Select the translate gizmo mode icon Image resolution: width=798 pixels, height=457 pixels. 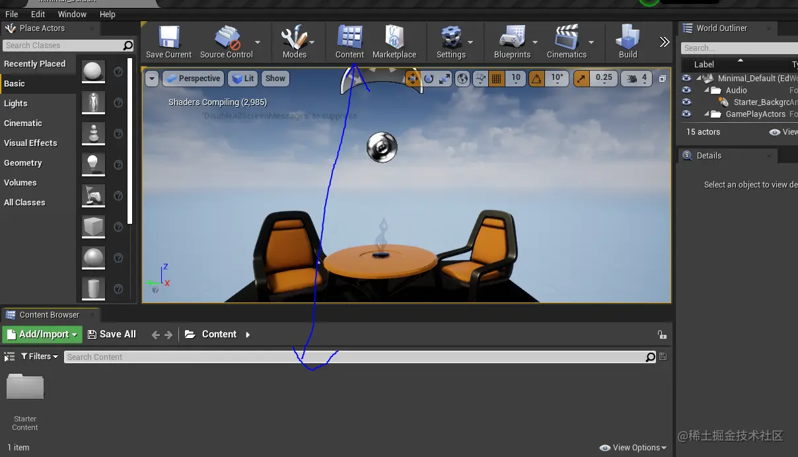pyautogui.click(x=413, y=79)
